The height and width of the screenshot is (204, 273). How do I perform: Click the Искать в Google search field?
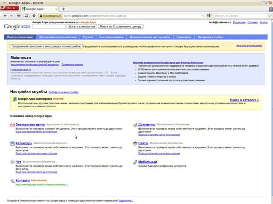pos(240,16)
